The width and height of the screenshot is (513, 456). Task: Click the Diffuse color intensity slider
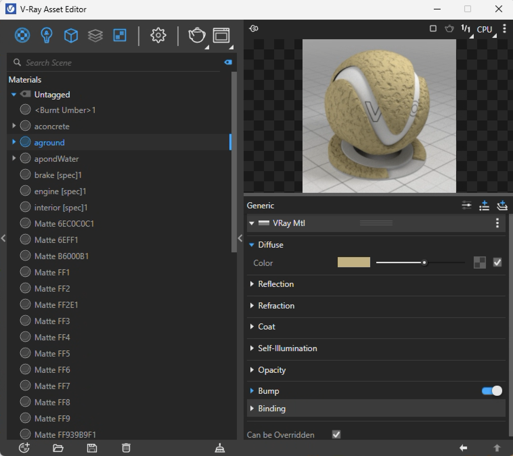[x=420, y=263]
